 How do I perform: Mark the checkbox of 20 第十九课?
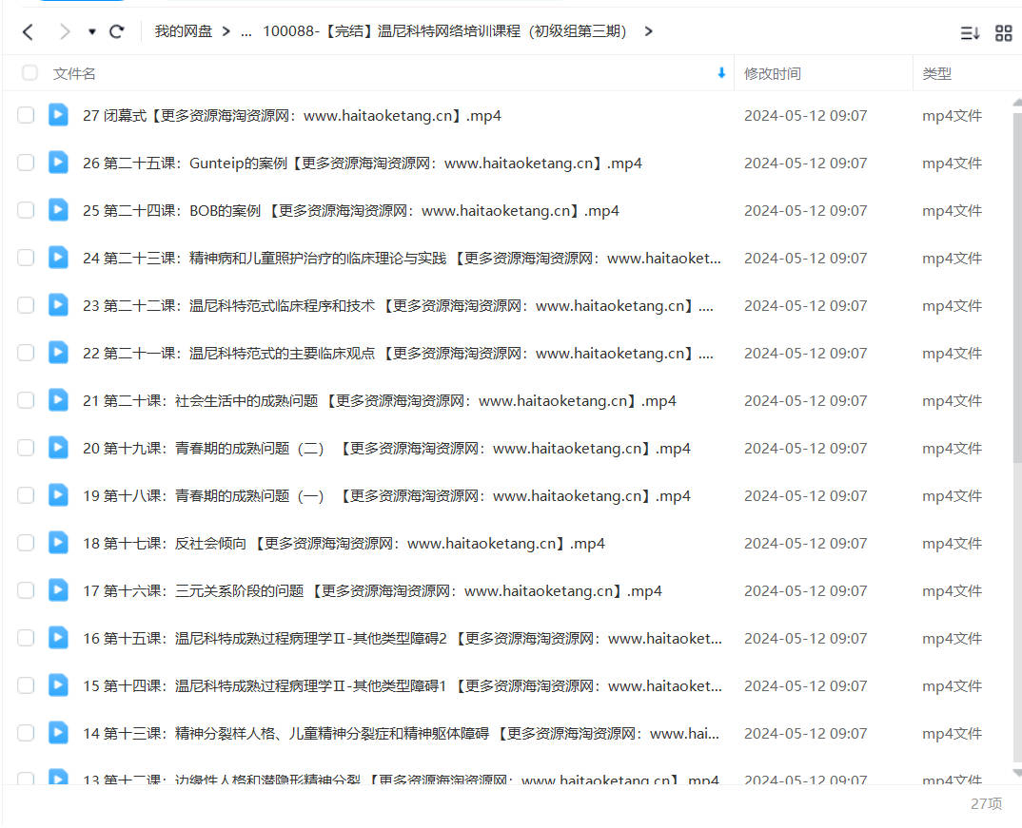point(26,448)
